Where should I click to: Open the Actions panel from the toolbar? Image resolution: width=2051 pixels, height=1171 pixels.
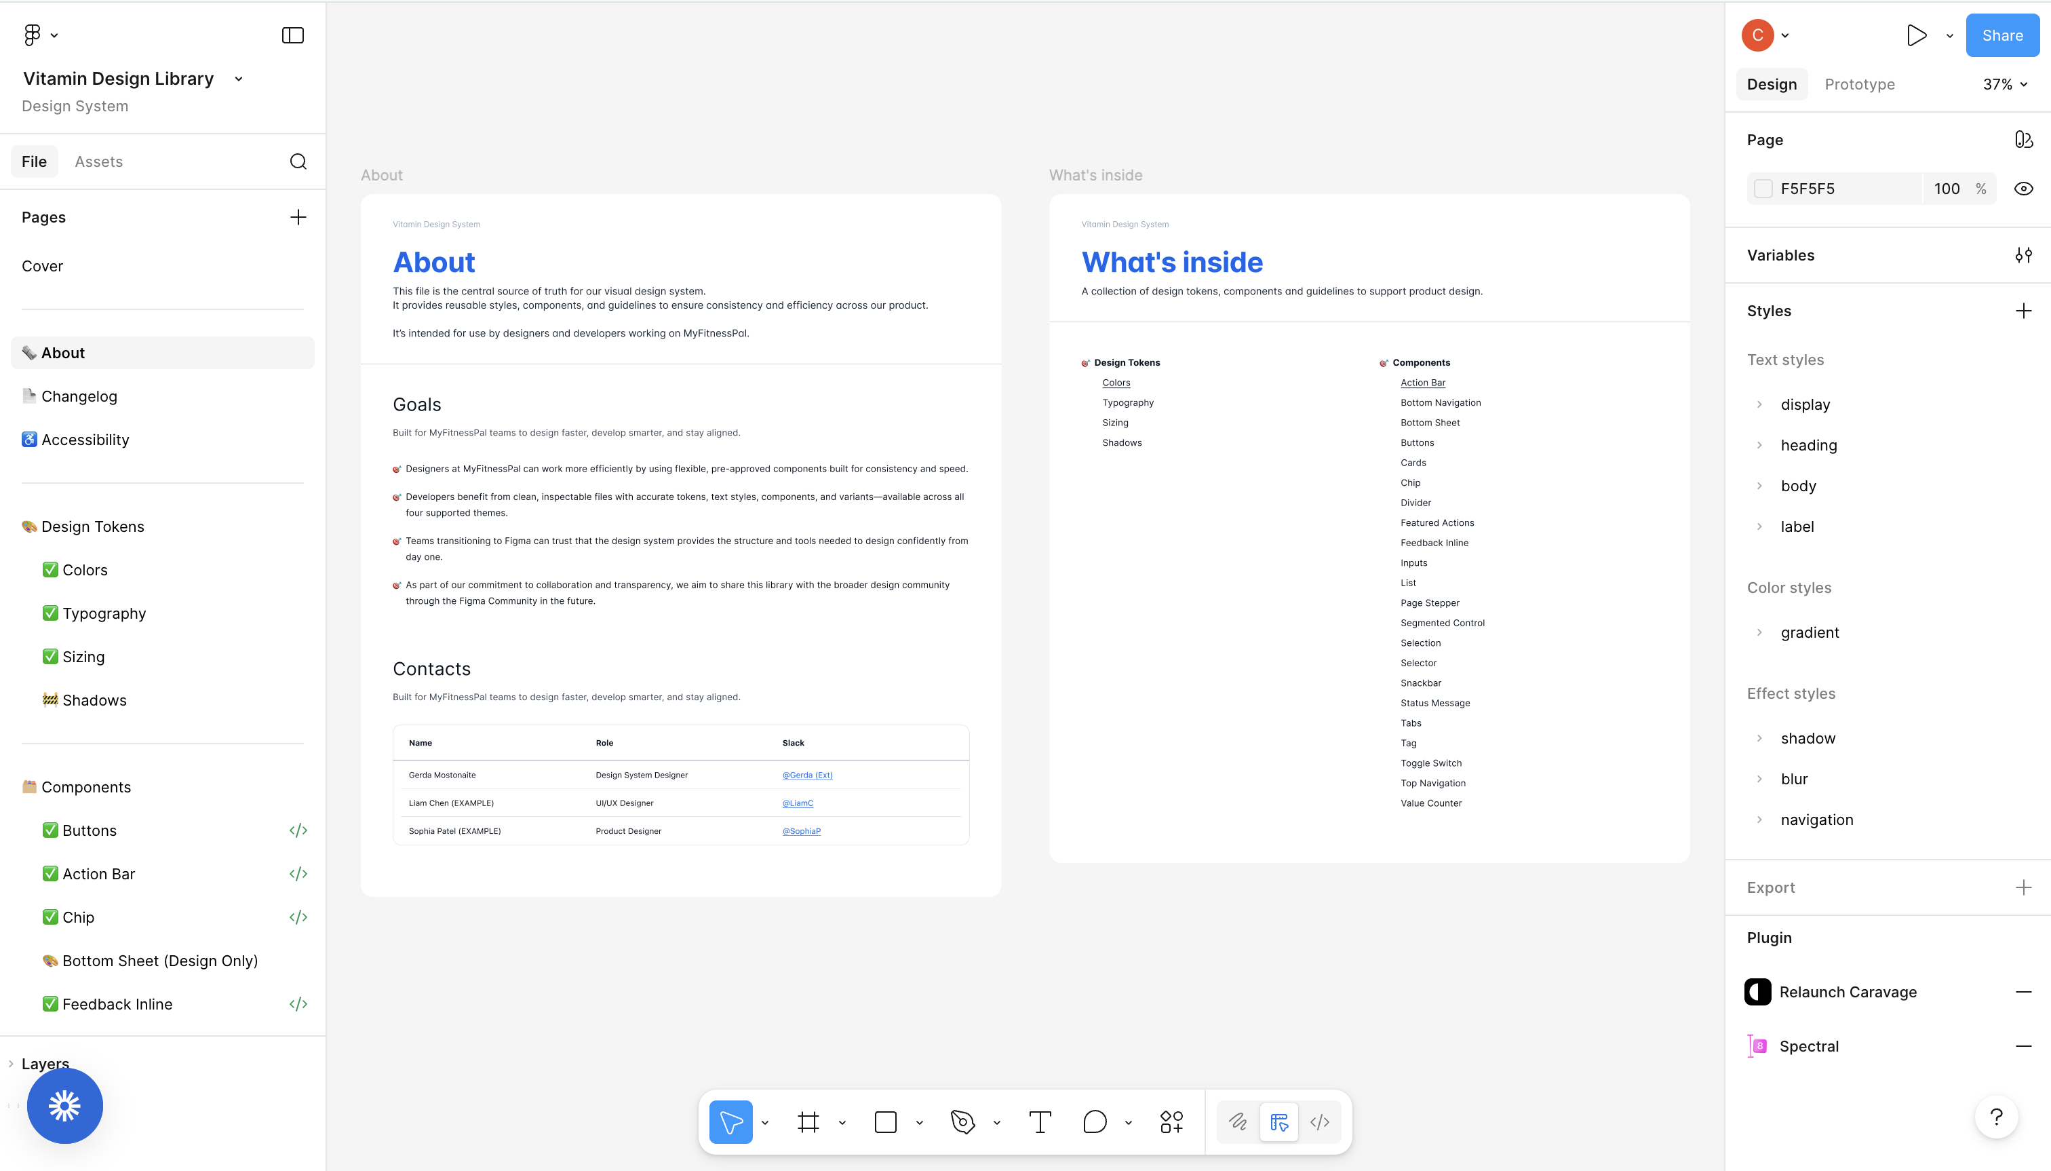[1170, 1121]
